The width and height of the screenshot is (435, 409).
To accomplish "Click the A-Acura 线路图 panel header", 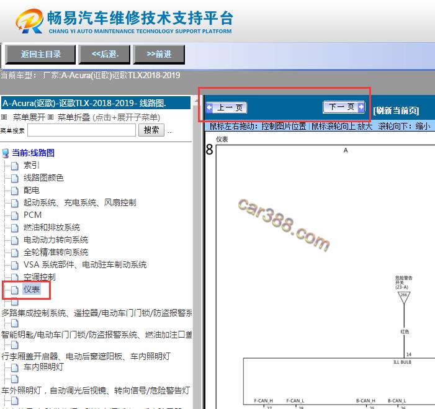I will point(96,103).
